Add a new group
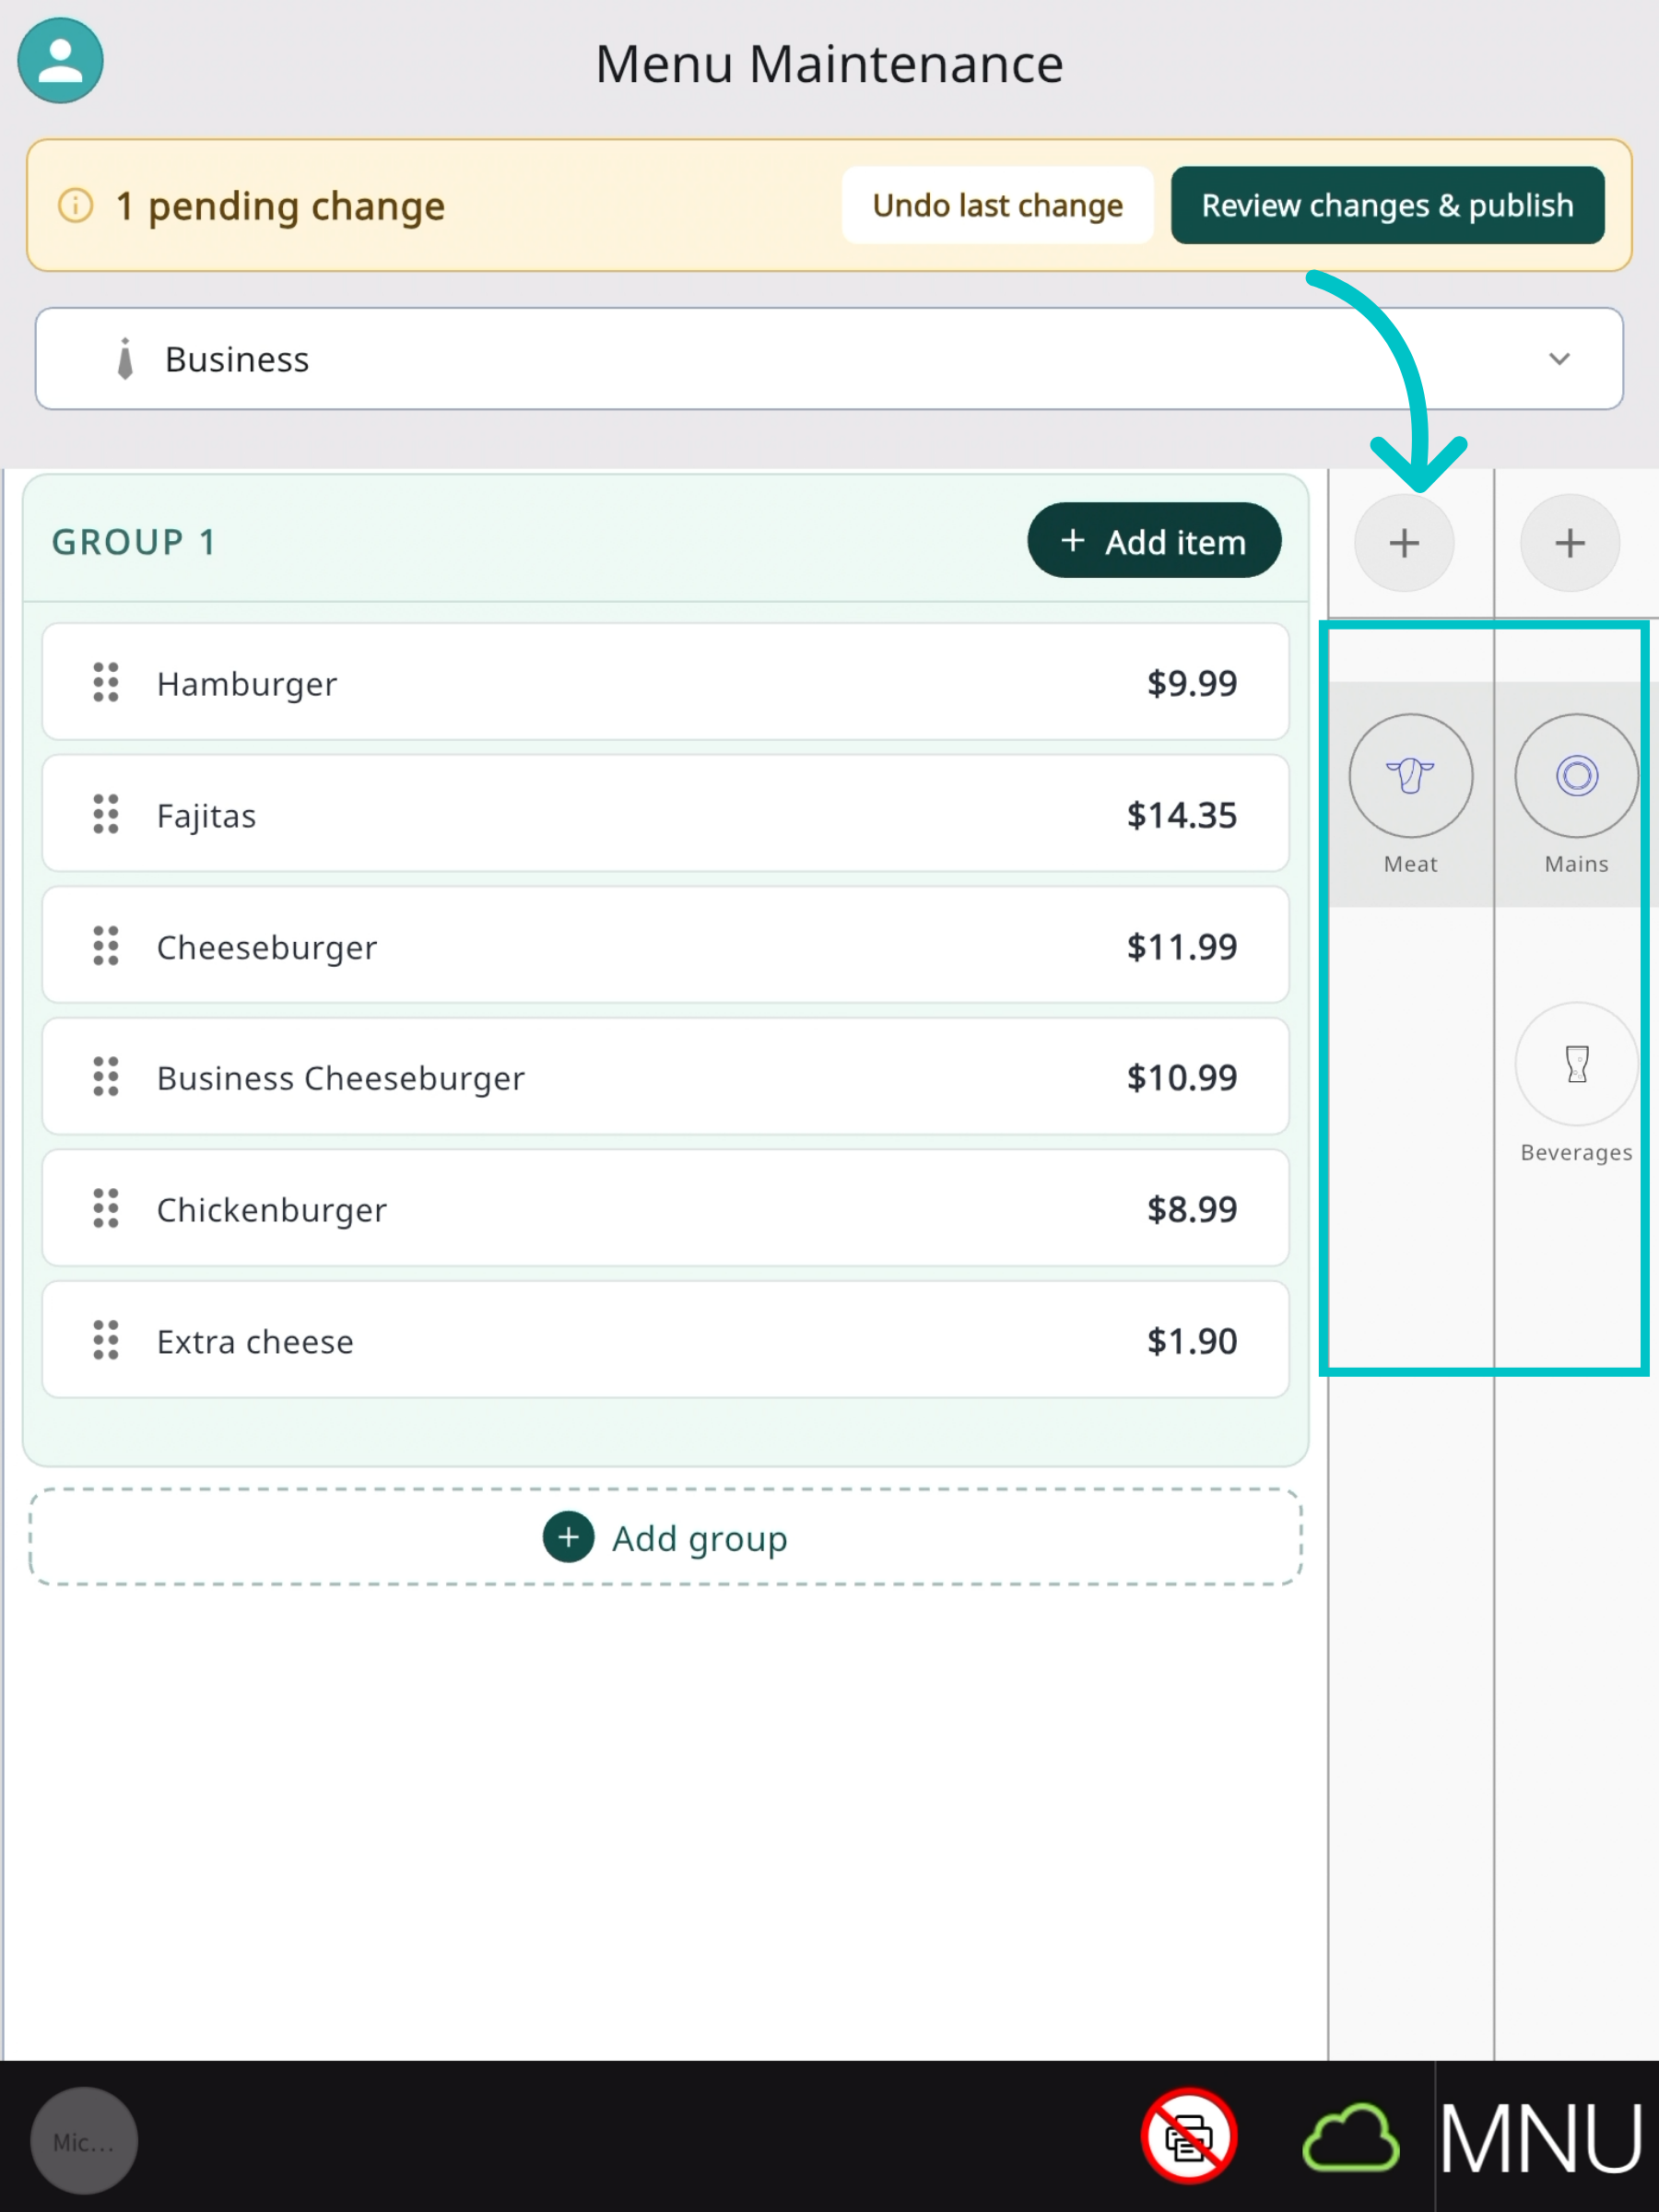The height and width of the screenshot is (2212, 1659). click(666, 1537)
